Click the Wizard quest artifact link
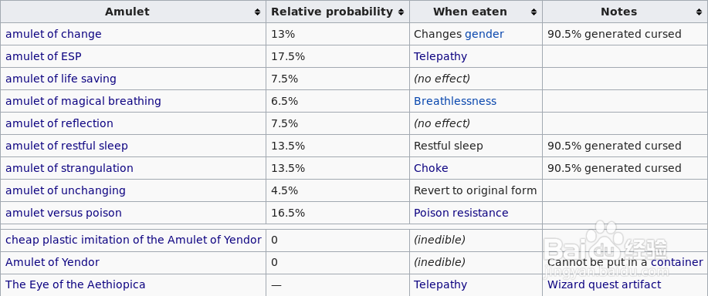The height and width of the screenshot is (296, 708). point(604,284)
